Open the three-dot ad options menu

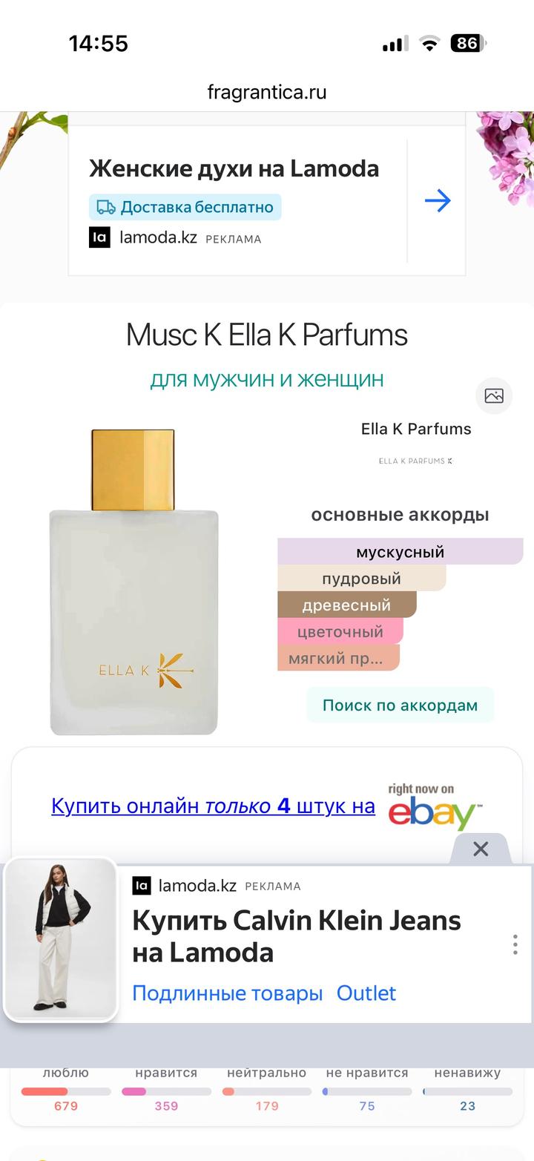515,944
